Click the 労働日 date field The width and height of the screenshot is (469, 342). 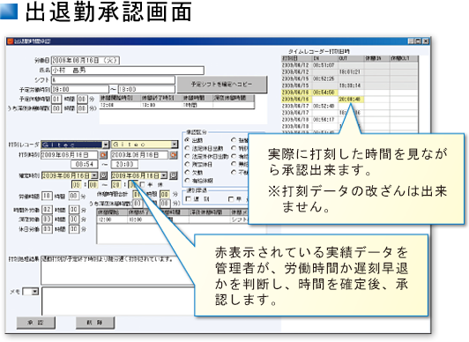[86, 61]
